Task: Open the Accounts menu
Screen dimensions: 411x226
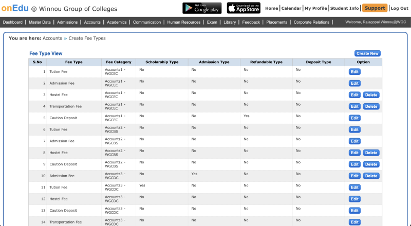Action: (92, 22)
